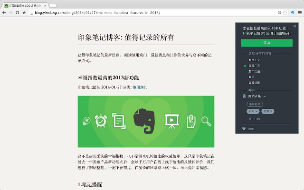The height and width of the screenshot is (190, 304).
Task: Go to the browser Home icon
Action: (24, 13)
